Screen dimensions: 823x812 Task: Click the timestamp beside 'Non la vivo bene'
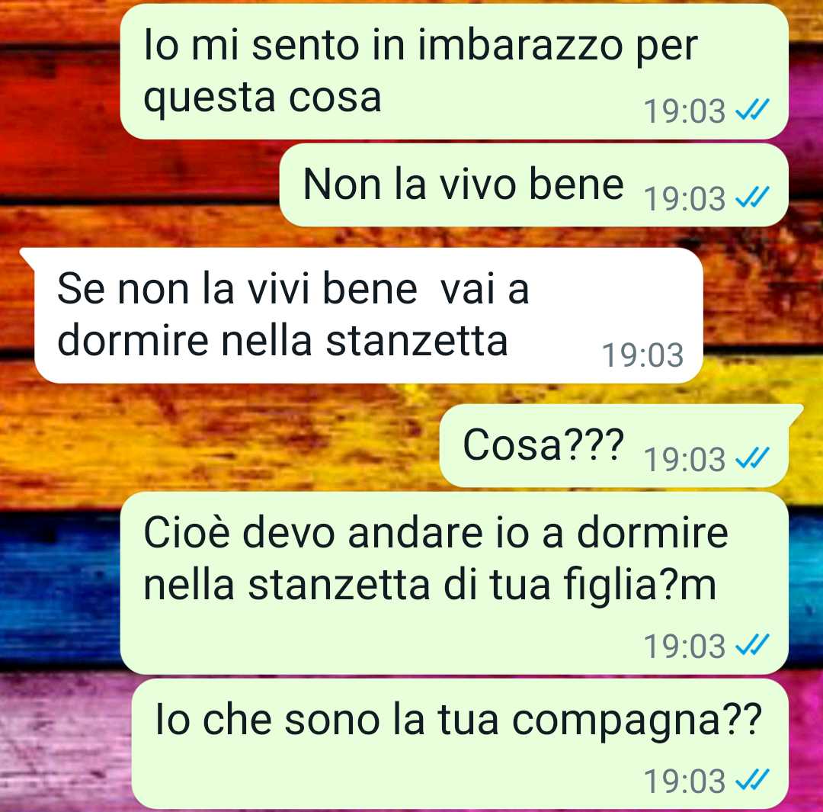click(x=684, y=198)
